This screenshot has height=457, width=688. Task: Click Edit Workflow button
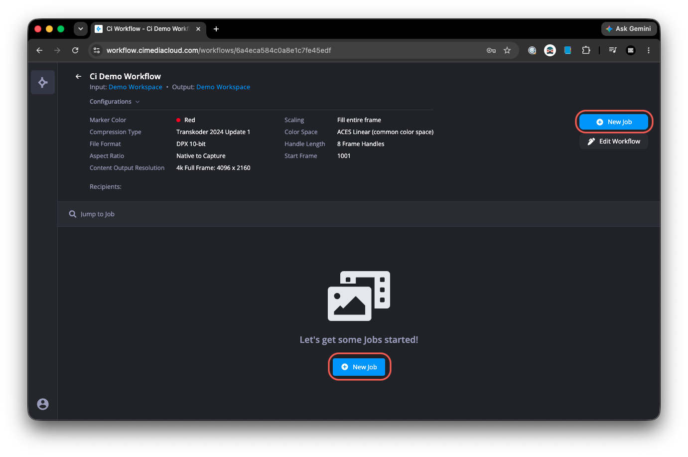(614, 142)
